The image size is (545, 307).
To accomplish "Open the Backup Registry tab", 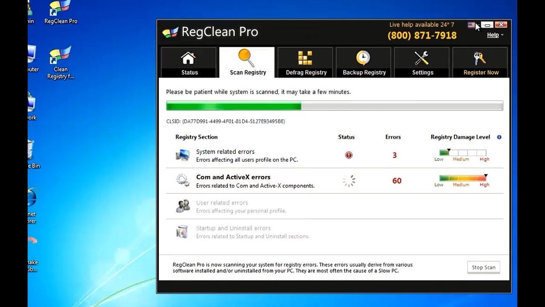I will (364, 62).
